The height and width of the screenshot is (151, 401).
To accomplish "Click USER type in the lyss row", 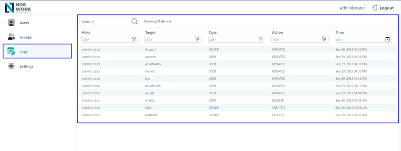I will pyautogui.click(x=212, y=79).
